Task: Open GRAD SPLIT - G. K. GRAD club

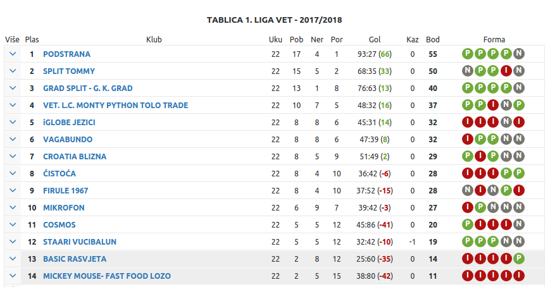Action: pyautogui.click(x=88, y=89)
